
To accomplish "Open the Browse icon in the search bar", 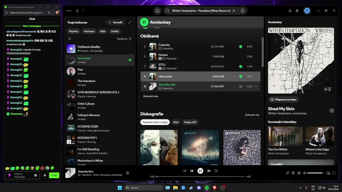I will pyautogui.click(x=243, y=11).
